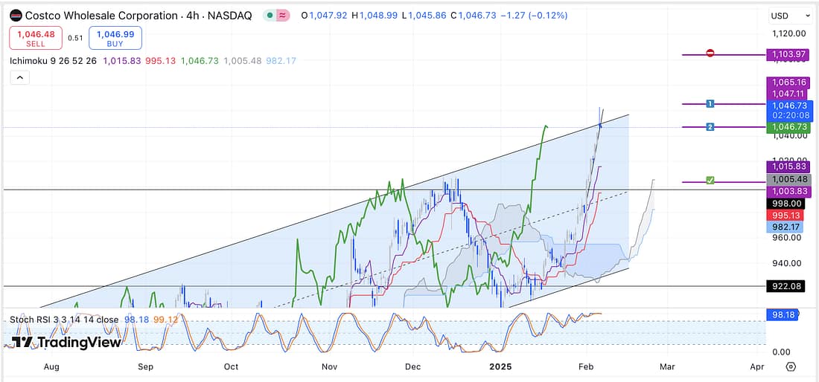This screenshot has height=382, width=819.
Task: Select the blue marker numbered 1
Action: click(710, 103)
